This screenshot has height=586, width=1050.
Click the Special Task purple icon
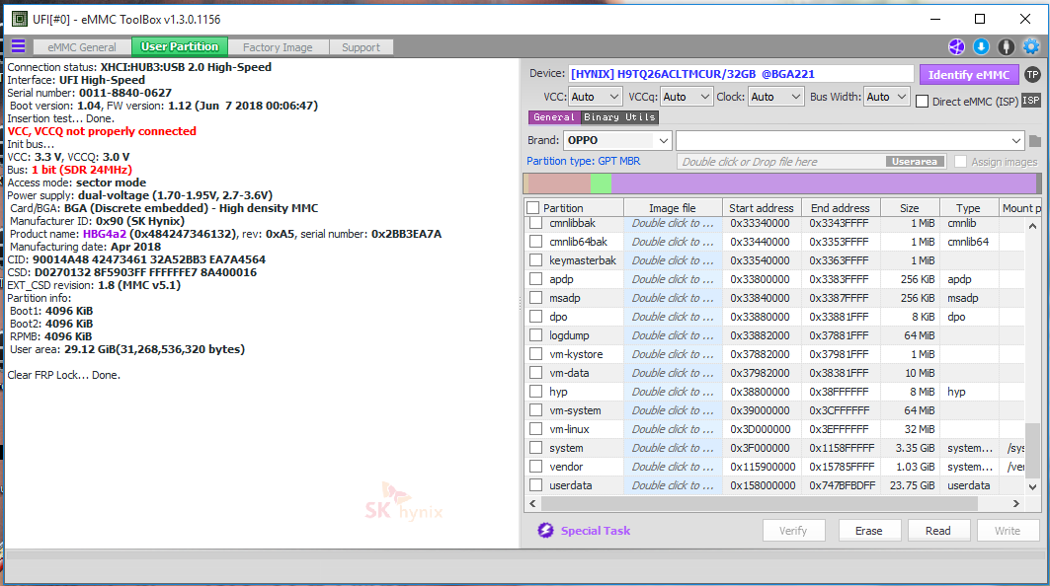coord(546,531)
